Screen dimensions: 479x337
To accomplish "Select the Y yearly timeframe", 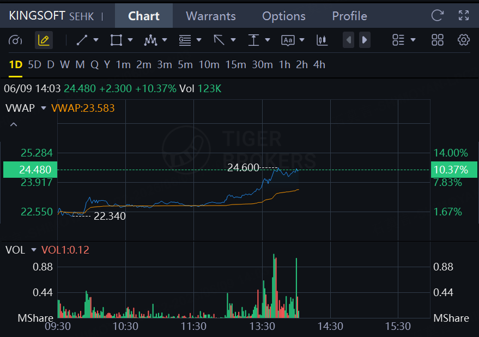I will (107, 65).
